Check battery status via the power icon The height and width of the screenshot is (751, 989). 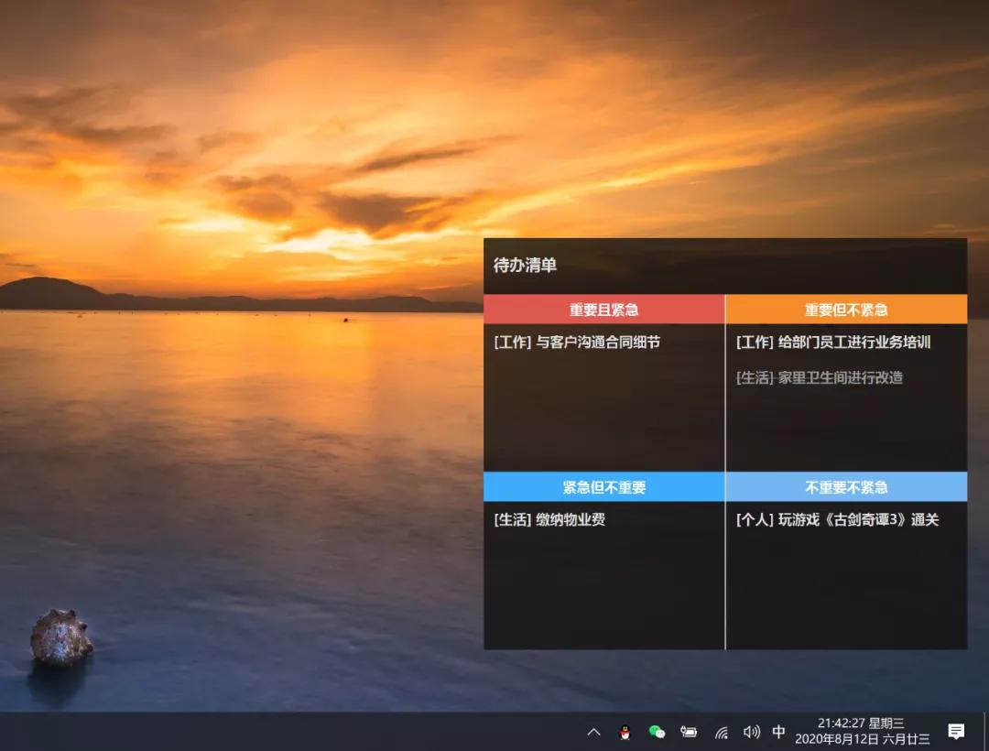click(690, 732)
